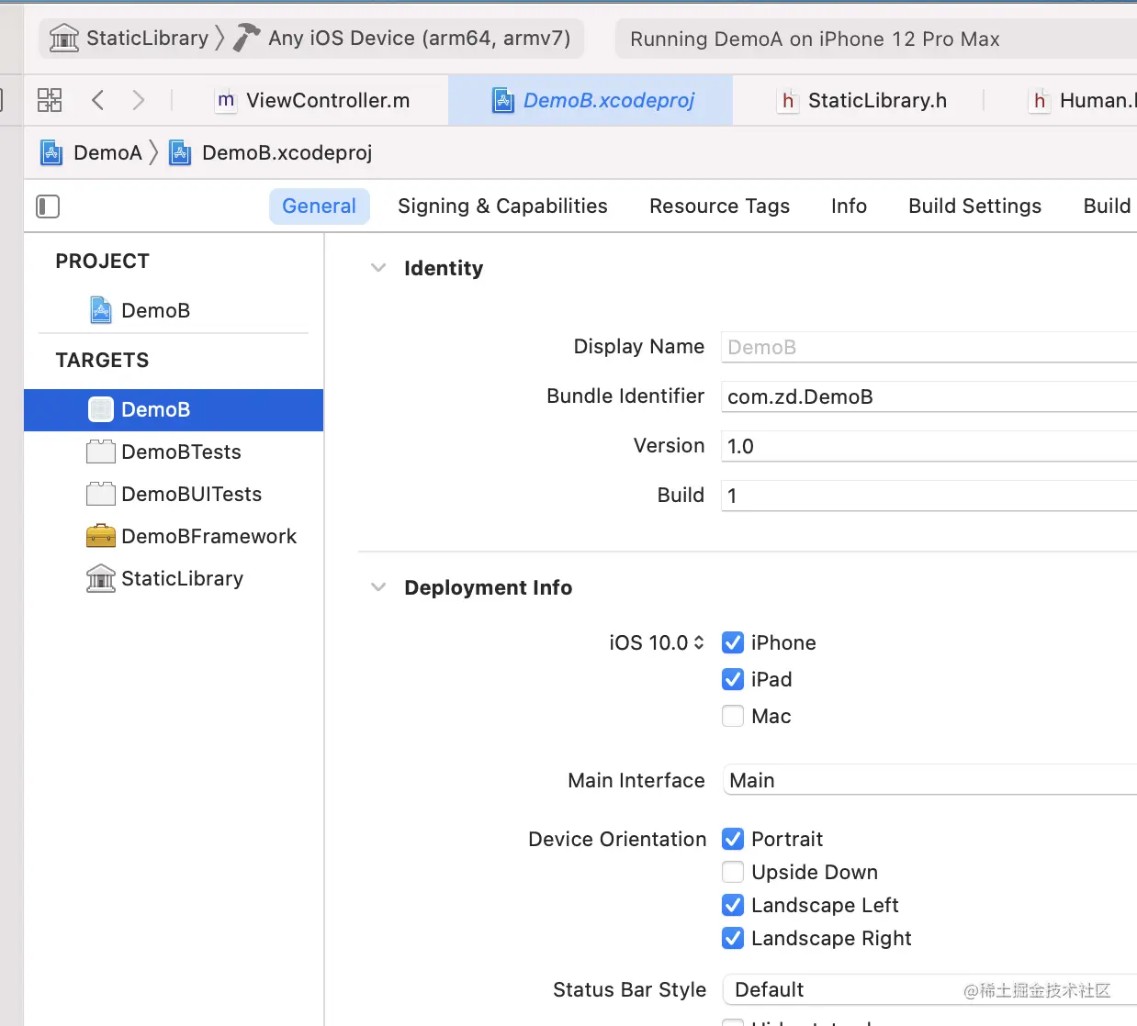
Task: Select the DemoBFramework target
Action: pos(174,536)
